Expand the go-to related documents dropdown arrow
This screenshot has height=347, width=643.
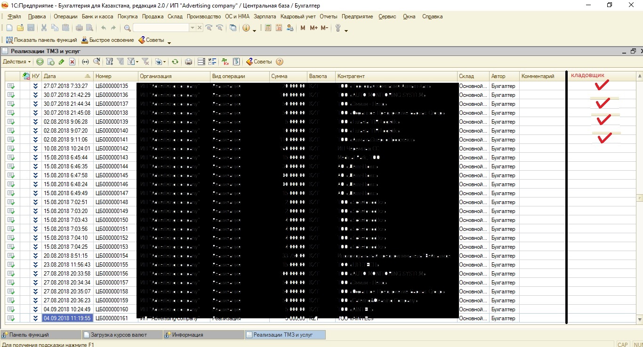click(x=165, y=62)
